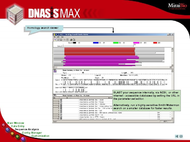Click the 'Ready' status bar text

(x=55, y=121)
